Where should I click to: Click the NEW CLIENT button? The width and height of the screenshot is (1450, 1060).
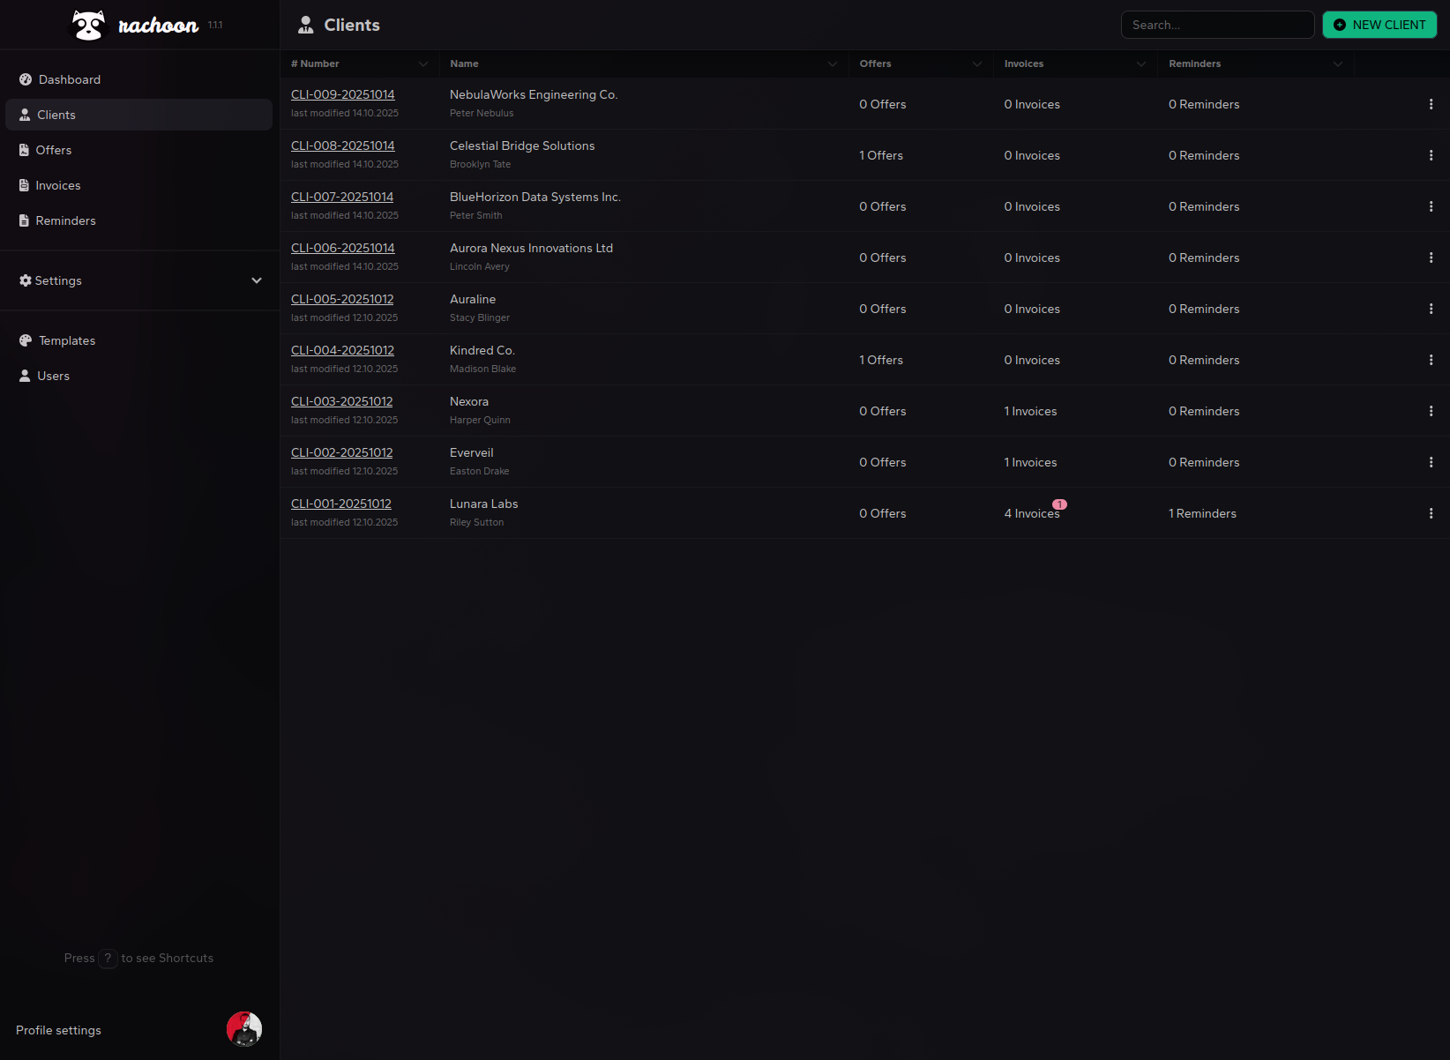pos(1379,25)
